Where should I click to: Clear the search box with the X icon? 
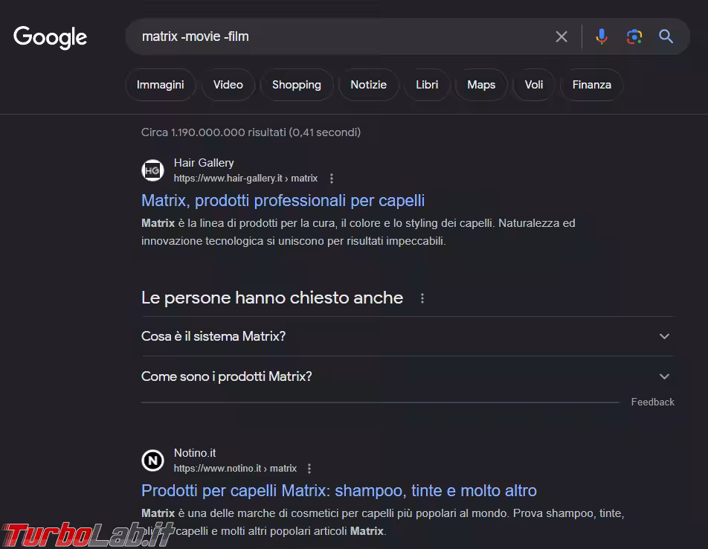(561, 36)
